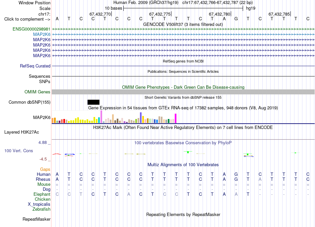The image size is (315, 227).
Task: Click the Elephant alignment row label
Action: tap(42, 194)
